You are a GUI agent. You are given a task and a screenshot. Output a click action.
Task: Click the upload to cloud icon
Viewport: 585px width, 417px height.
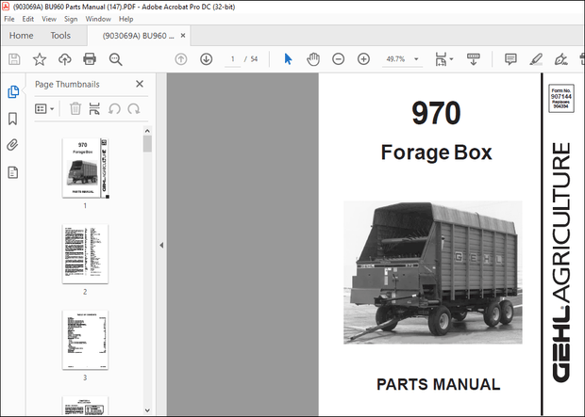[x=64, y=59]
